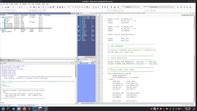This screenshot has height=111, width=197.
Task: Click the #INITIAL#106 row in Processes panel
Action: 86,63
